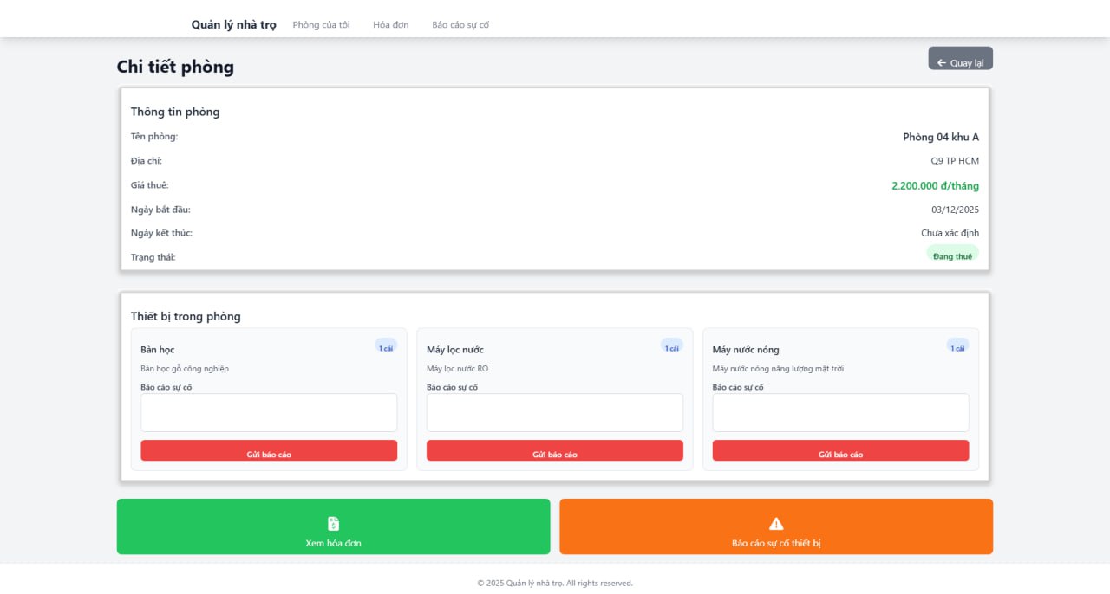
Task: Click the '1 cái' badge on Máy lọc nước card
Action: coord(671,346)
